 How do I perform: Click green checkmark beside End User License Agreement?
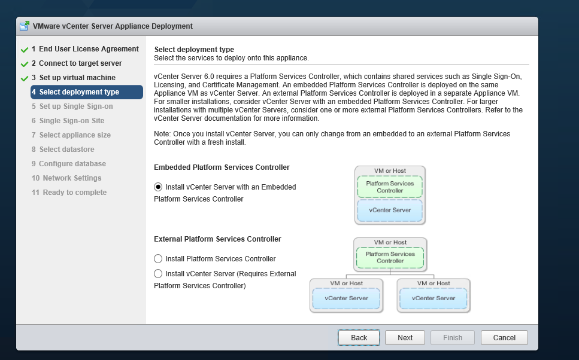(x=25, y=50)
